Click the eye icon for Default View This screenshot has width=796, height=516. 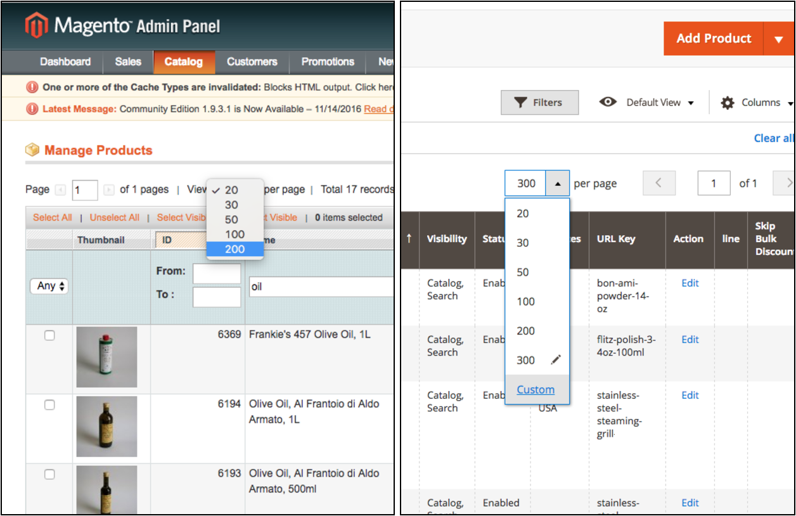608,102
